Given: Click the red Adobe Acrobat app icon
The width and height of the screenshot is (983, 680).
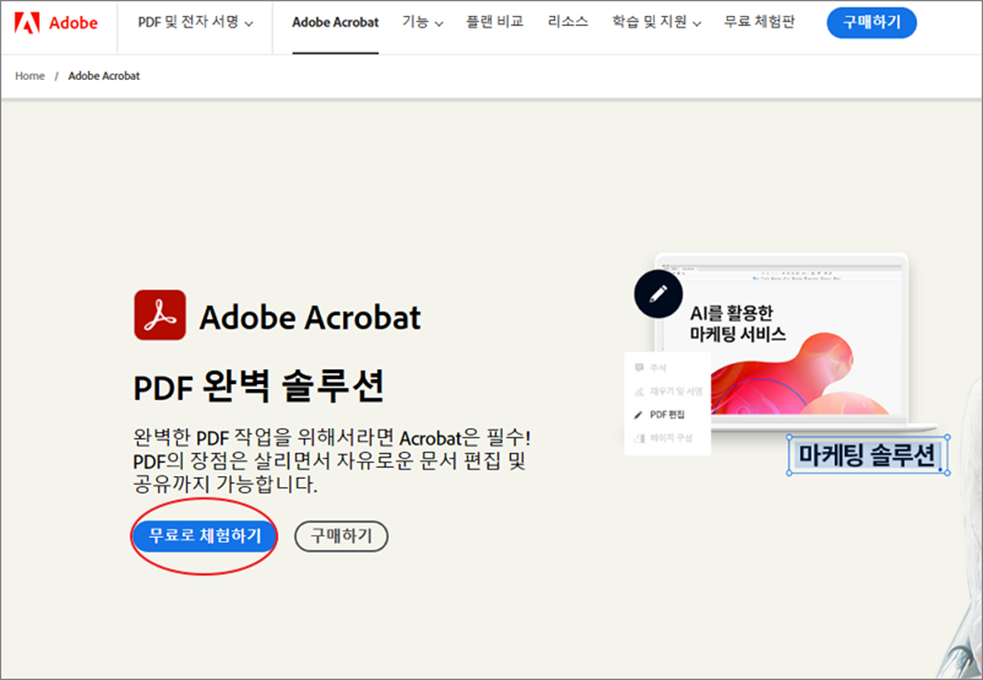Looking at the screenshot, I should point(160,315).
